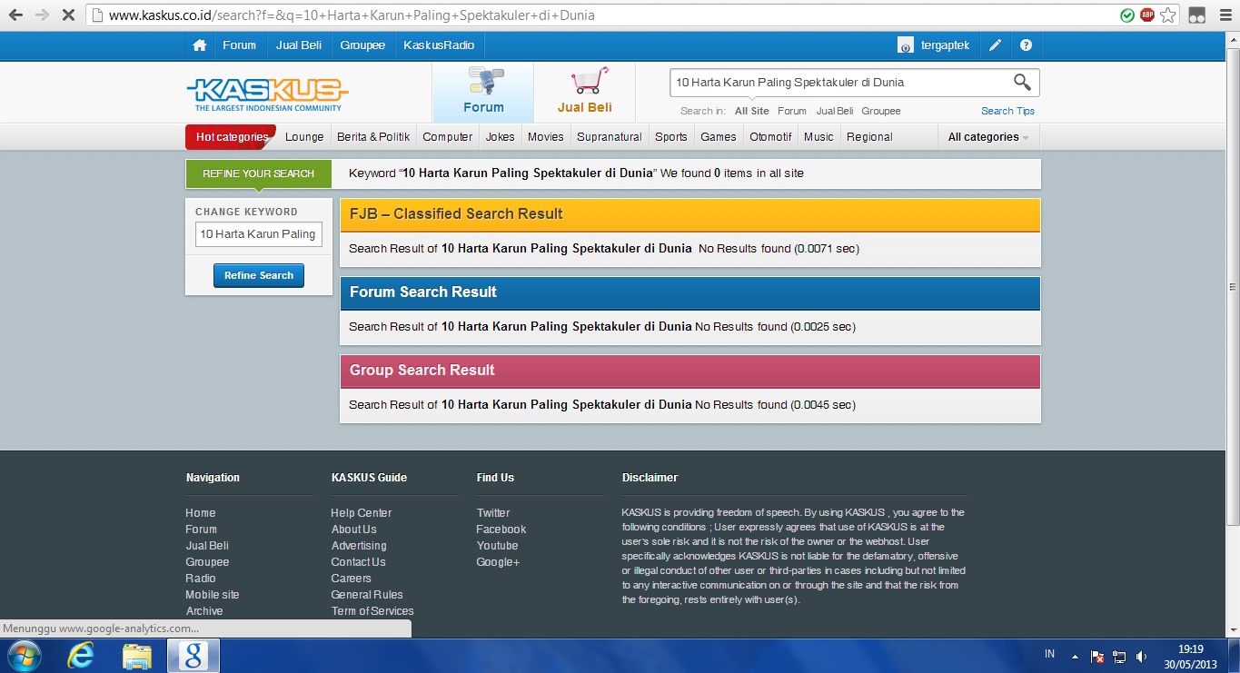Set search scope to All Site
Image resolution: width=1240 pixels, height=673 pixels.
pyautogui.click(x=752, y=111)
